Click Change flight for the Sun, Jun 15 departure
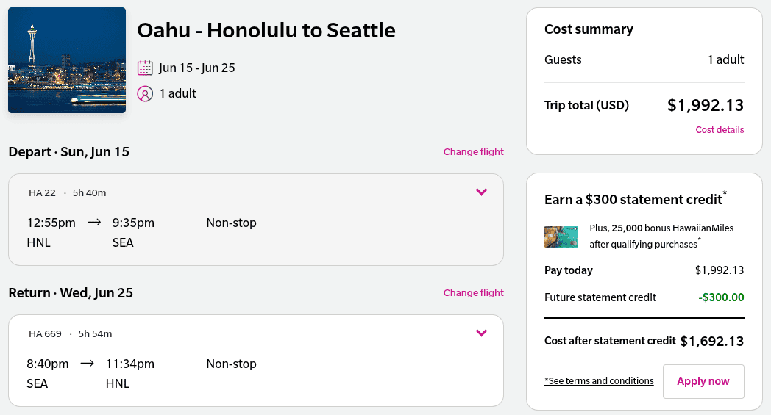 [473, 152]
